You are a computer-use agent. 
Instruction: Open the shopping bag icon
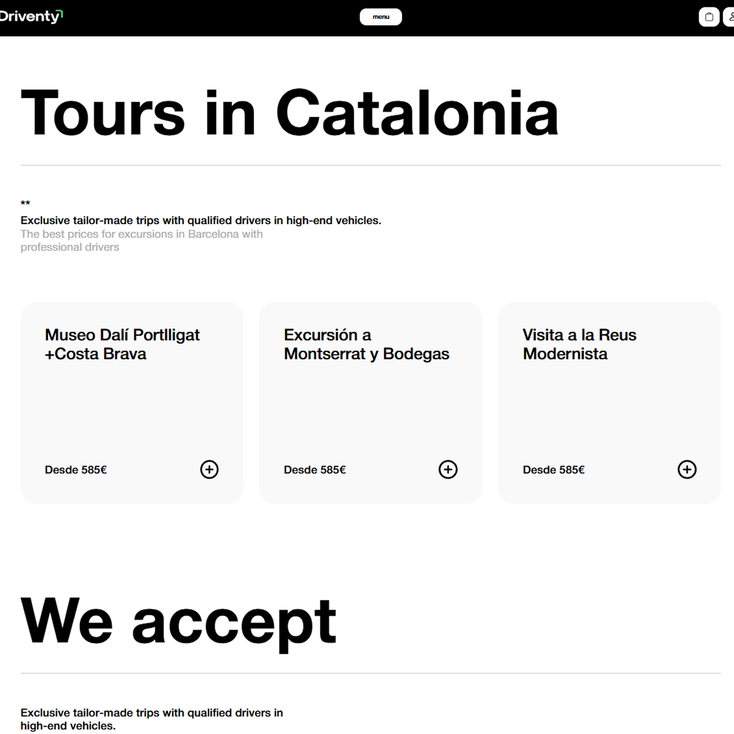[709, 17]
